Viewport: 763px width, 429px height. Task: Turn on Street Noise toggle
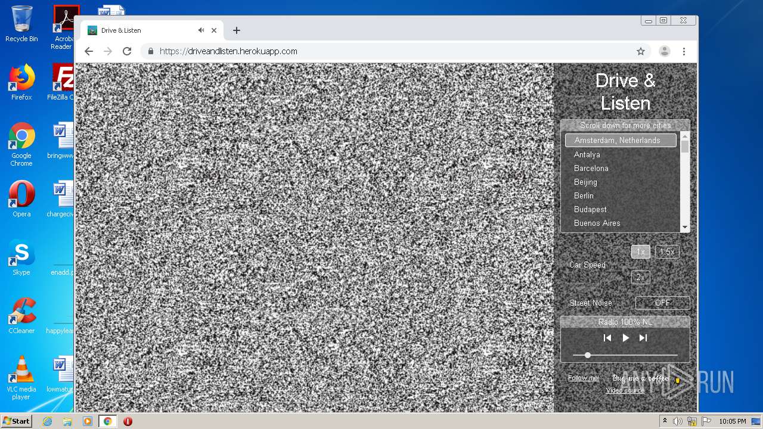point(662,303)
